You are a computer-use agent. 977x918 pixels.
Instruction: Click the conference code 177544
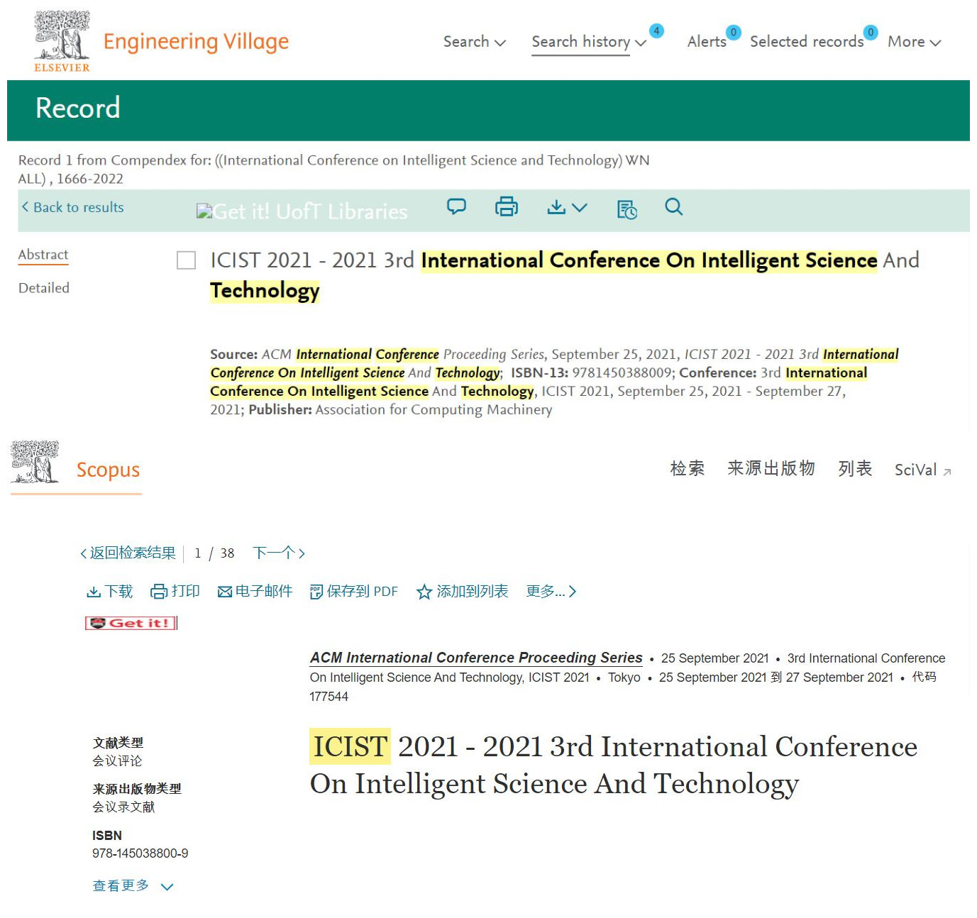(x=329, y=697)
